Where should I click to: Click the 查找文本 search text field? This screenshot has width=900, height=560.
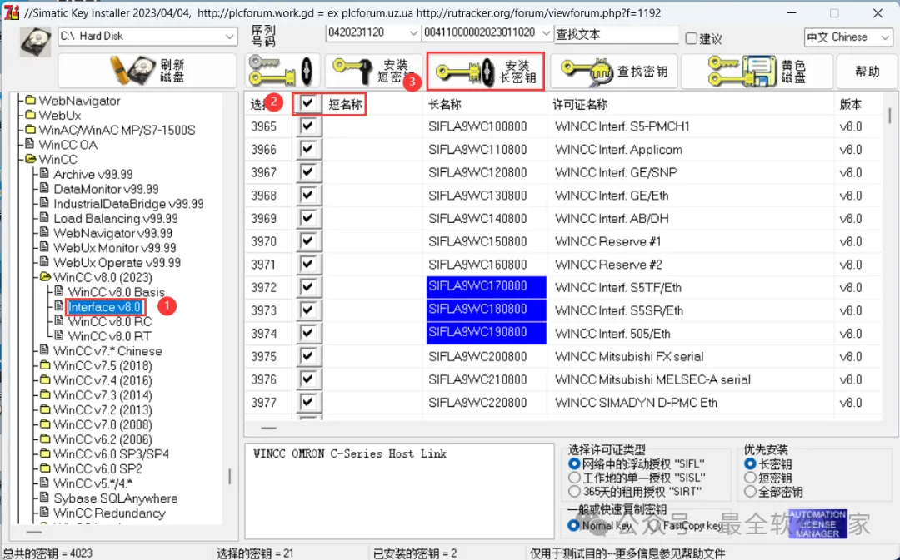point(616,34)
